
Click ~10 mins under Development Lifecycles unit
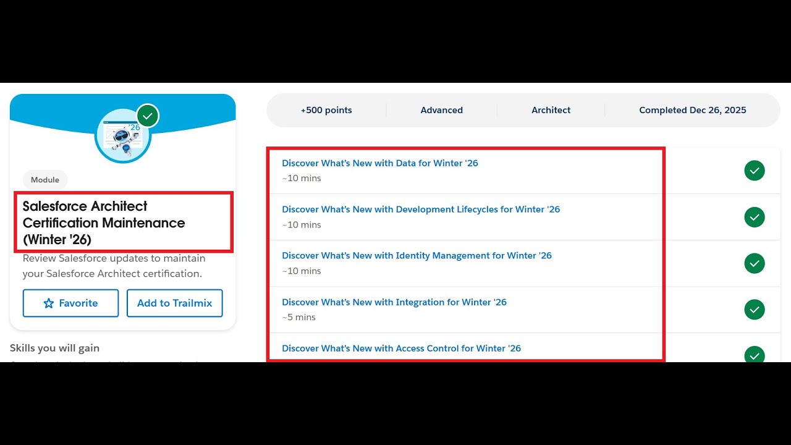[x=302, y=225]
